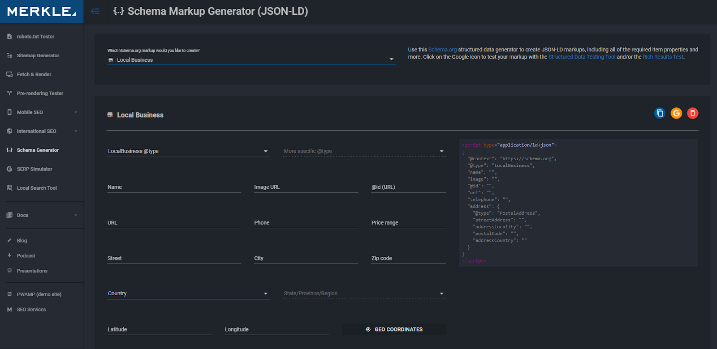This screenshot has height=349, width=717.
Task: Click the storefront icon beside Local Business heading
Action: [110, 115]
